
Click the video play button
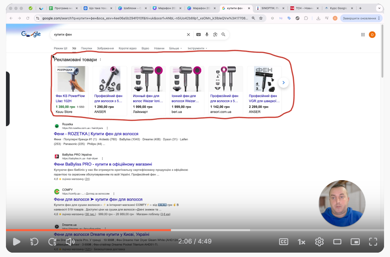coord(16,241)
